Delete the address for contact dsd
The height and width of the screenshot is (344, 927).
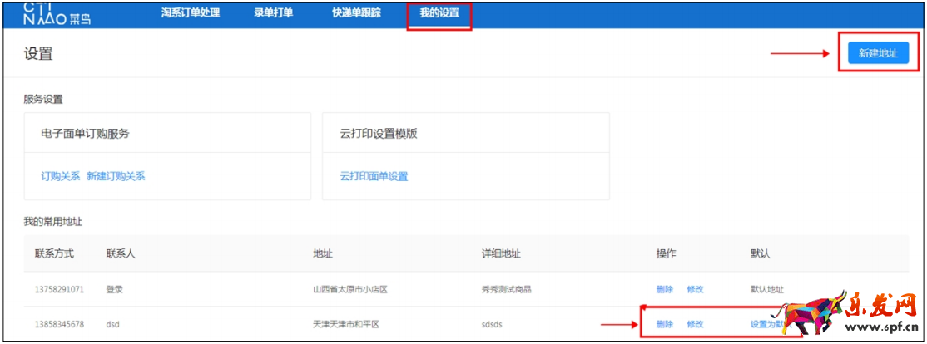[664, 324]
